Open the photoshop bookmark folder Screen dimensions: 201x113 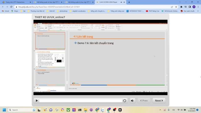click(x=62, y=11)
